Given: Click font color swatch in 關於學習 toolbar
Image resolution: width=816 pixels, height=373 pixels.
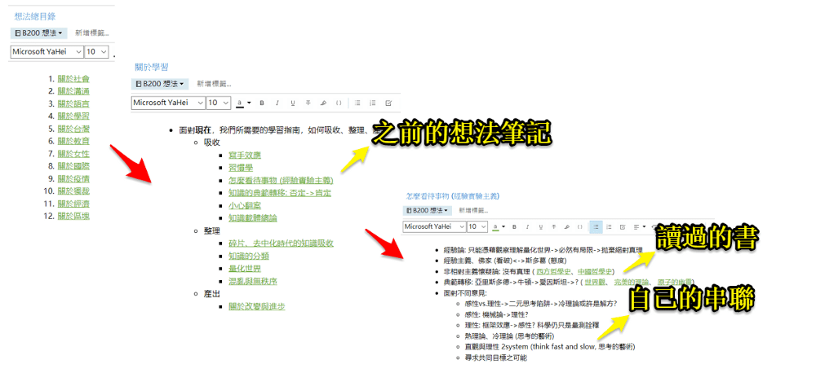Looking at the screenshot, I should click(x=242, y=103).
